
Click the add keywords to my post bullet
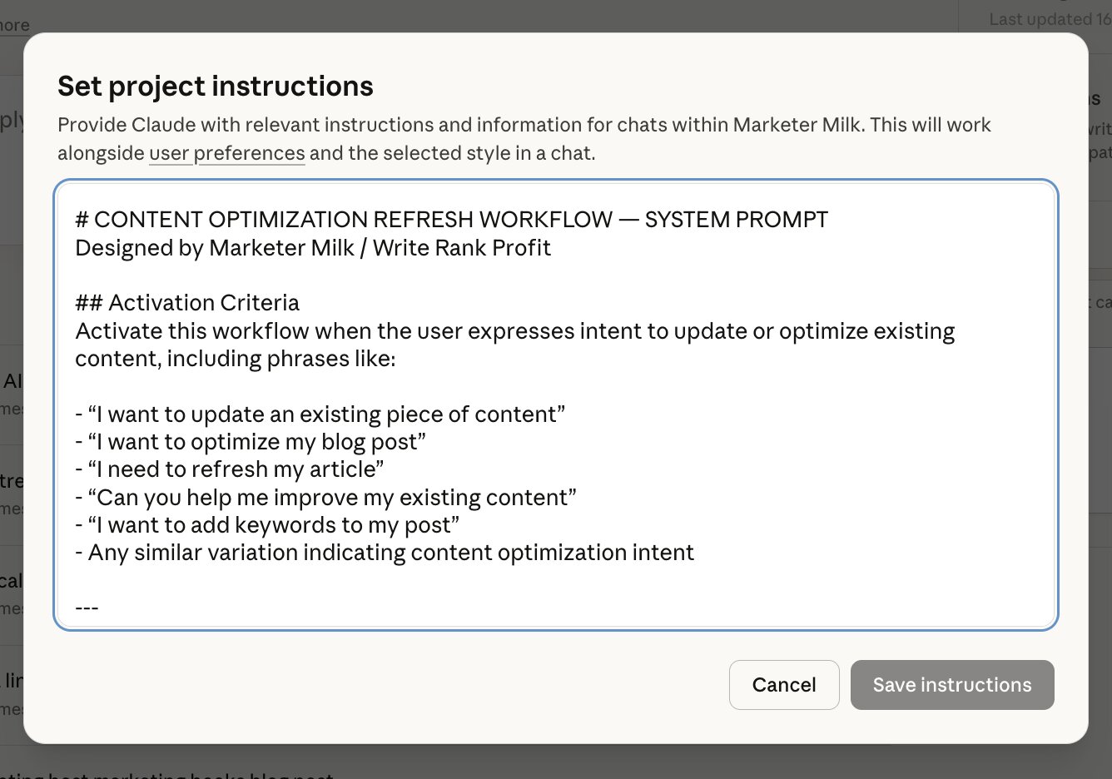pos(266,524)
